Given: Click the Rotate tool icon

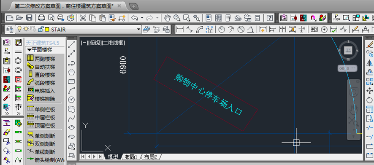Looking at the screenshot, I should tap(369, 100).
